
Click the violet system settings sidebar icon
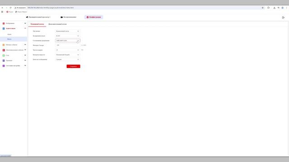tap(4, 66)
